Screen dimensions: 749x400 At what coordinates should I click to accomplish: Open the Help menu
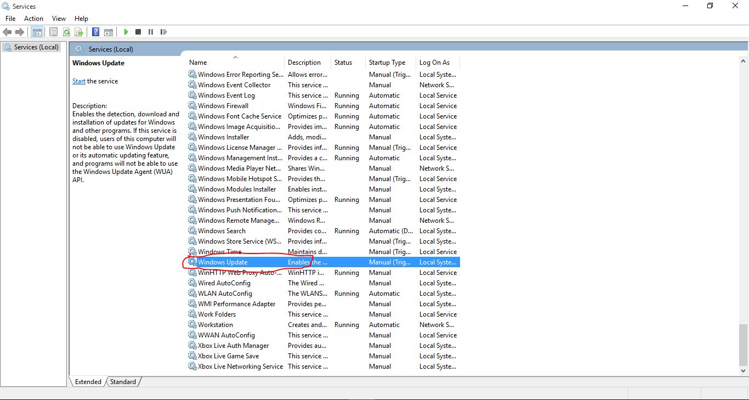[81, 19]
